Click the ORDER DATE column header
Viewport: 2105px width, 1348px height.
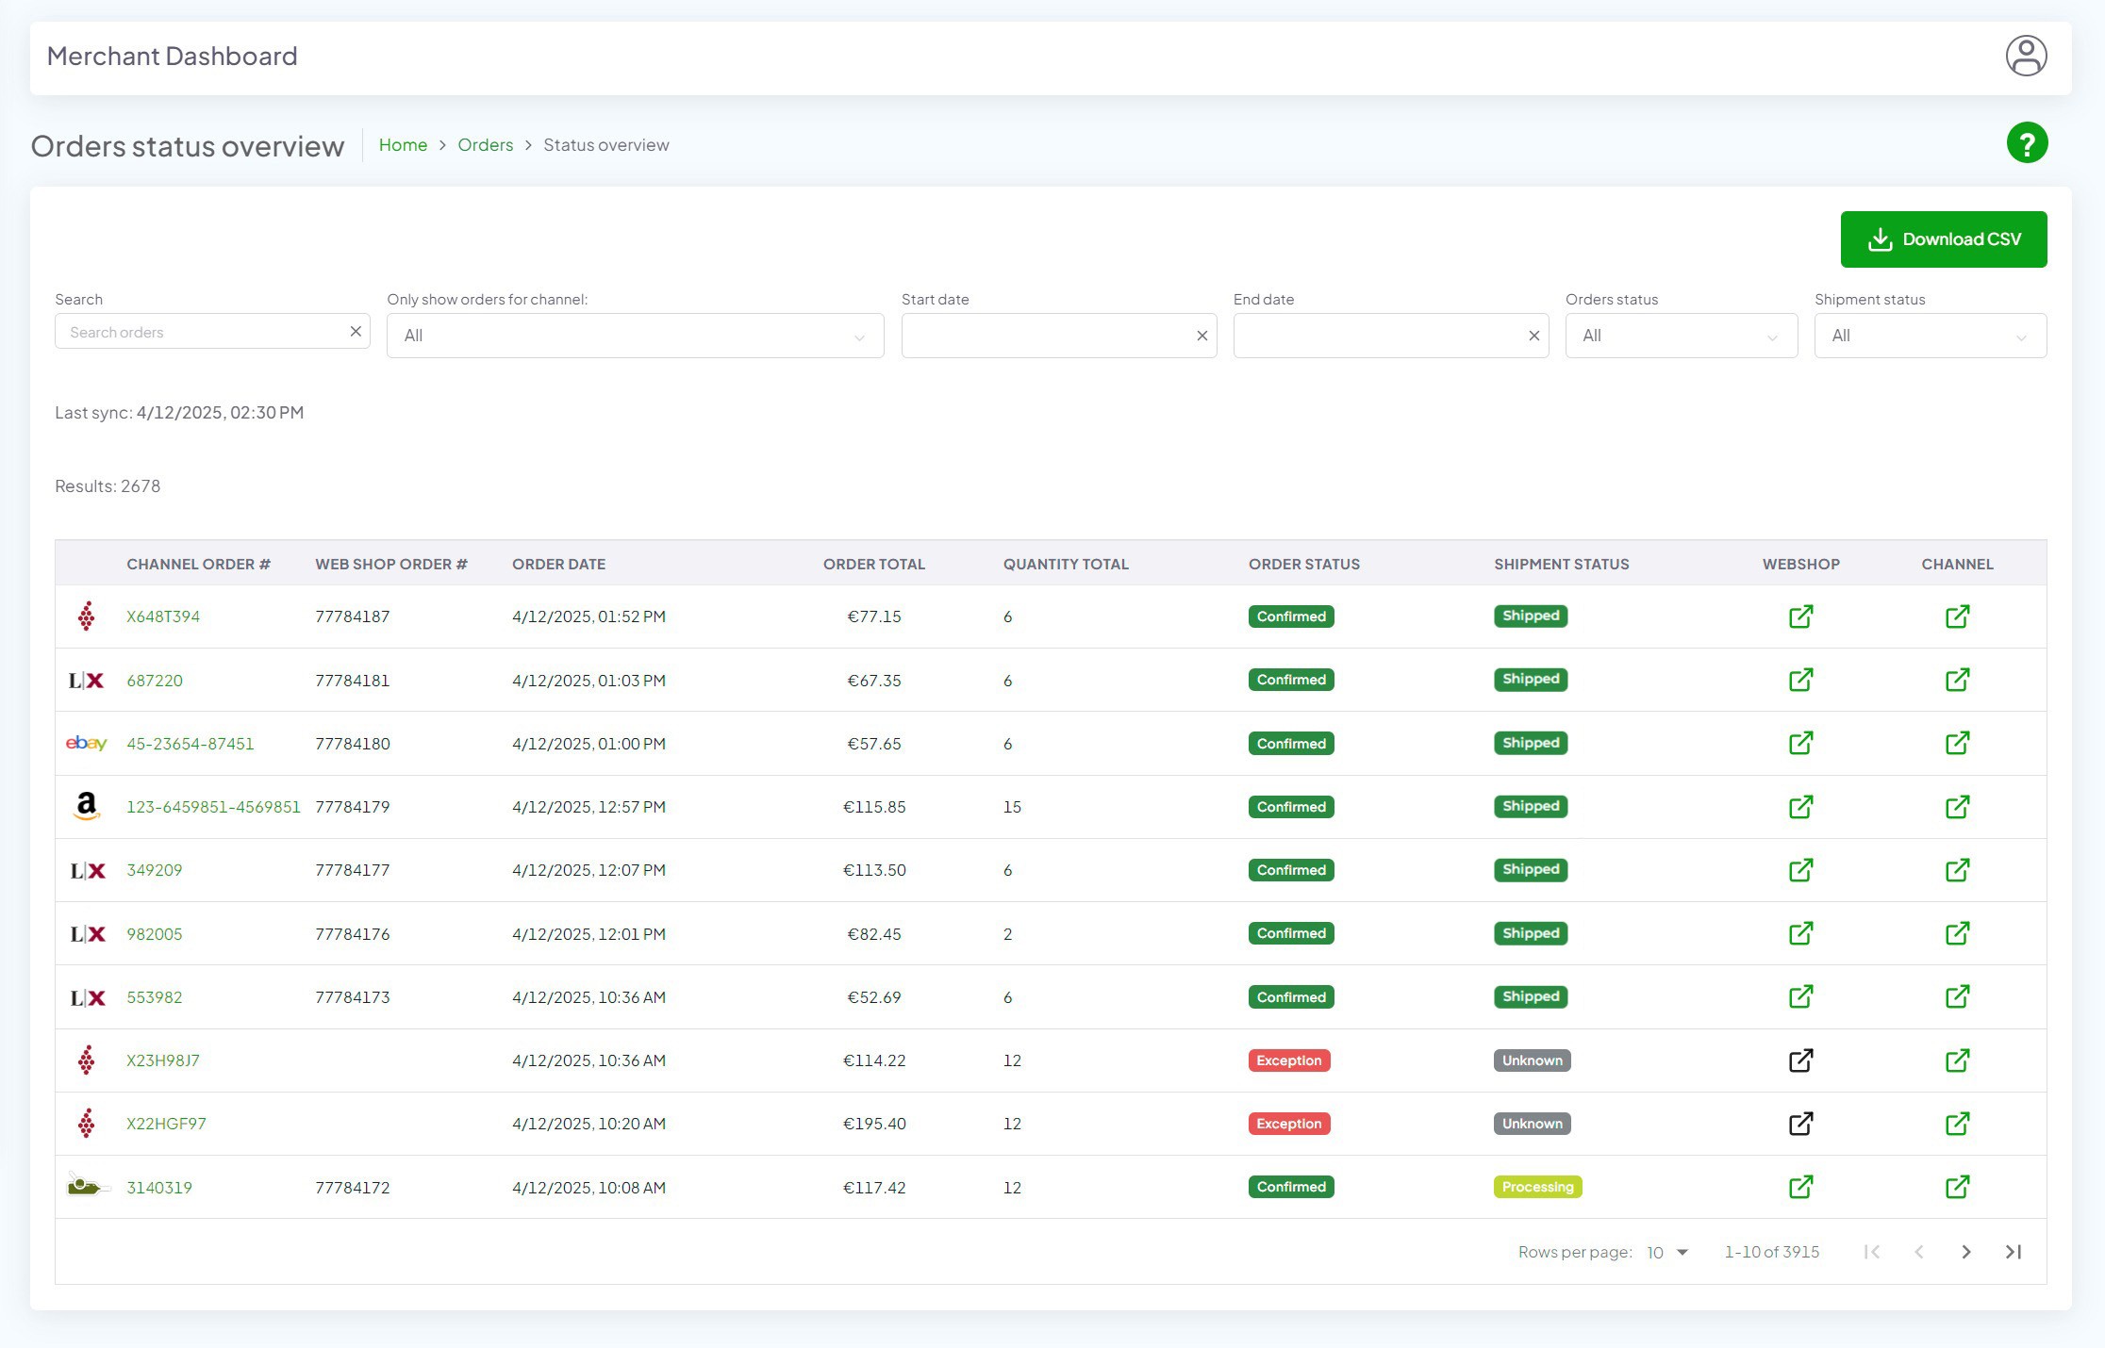[558, 564]
